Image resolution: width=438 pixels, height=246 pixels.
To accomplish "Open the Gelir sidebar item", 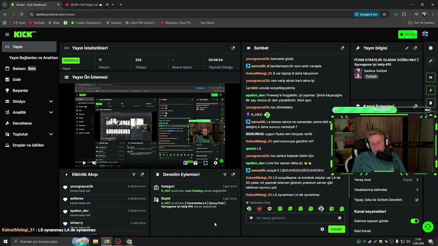I will pyautogui.click(x=29, y=80).
